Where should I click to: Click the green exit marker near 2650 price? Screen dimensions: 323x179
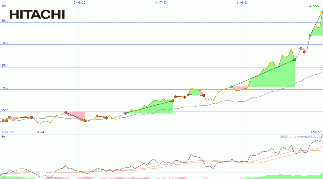tap(295, 60)
